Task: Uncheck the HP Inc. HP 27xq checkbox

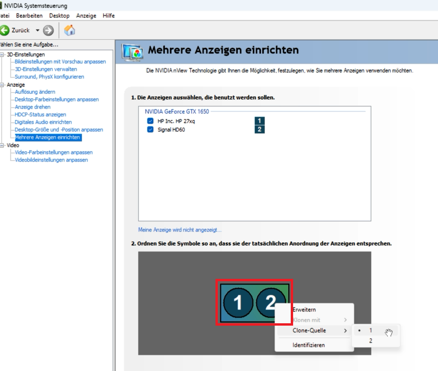Action: (x=150, y=121)
